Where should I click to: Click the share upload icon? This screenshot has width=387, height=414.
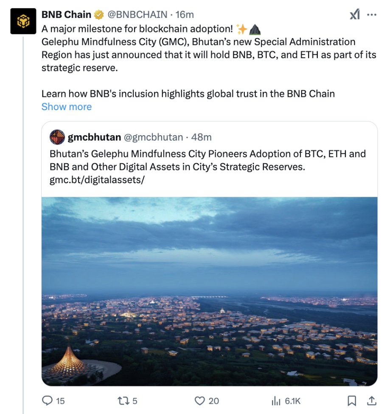tap(371, 400)
